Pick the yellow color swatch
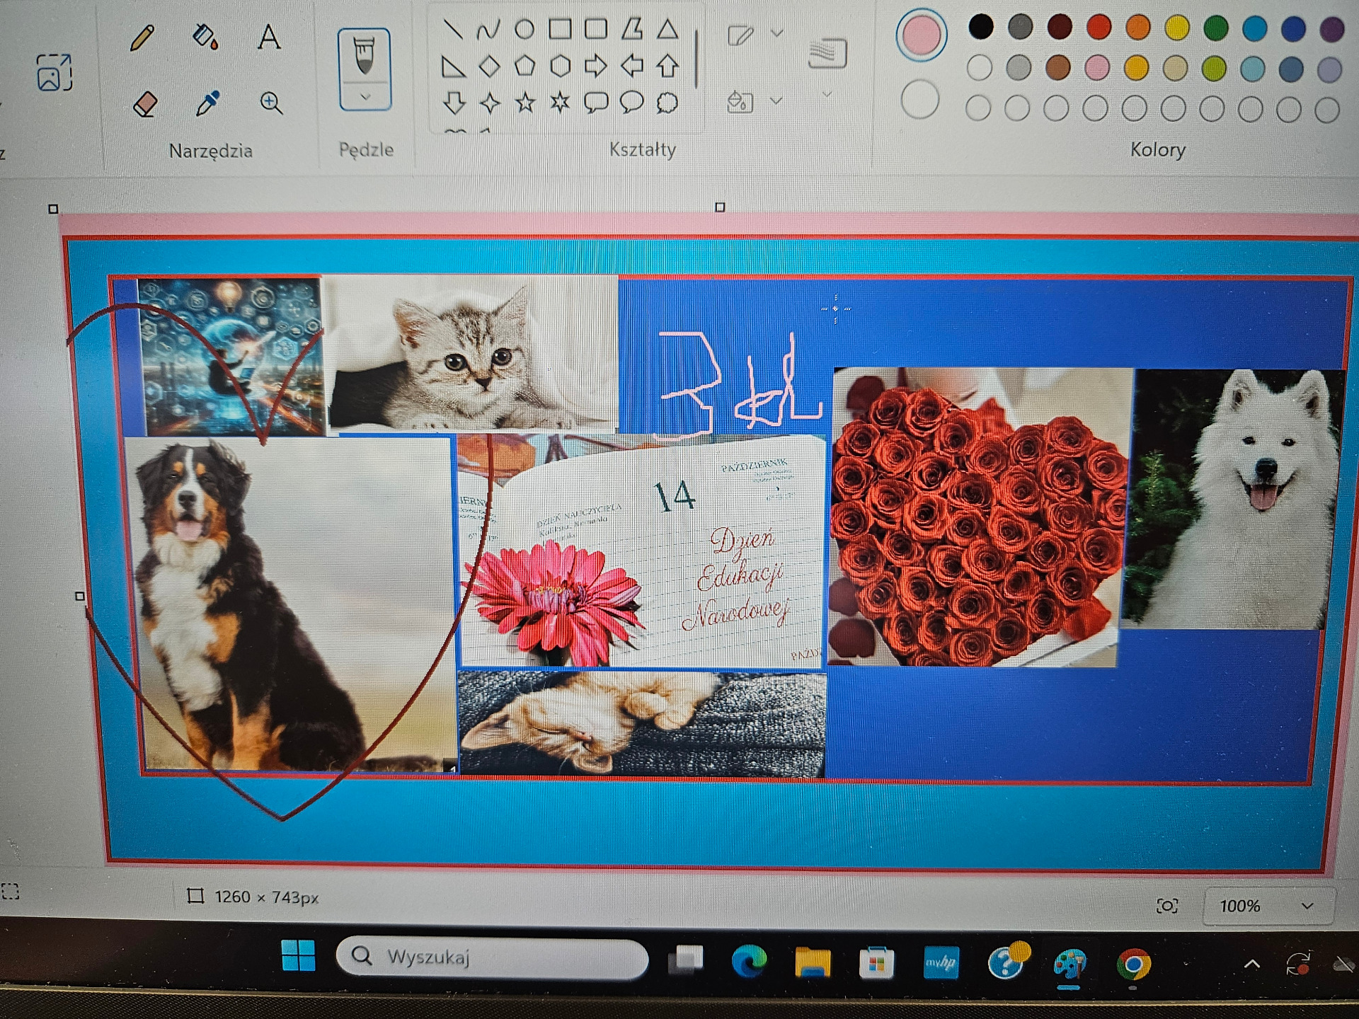1359x1019 pixels. (1177, 28)
